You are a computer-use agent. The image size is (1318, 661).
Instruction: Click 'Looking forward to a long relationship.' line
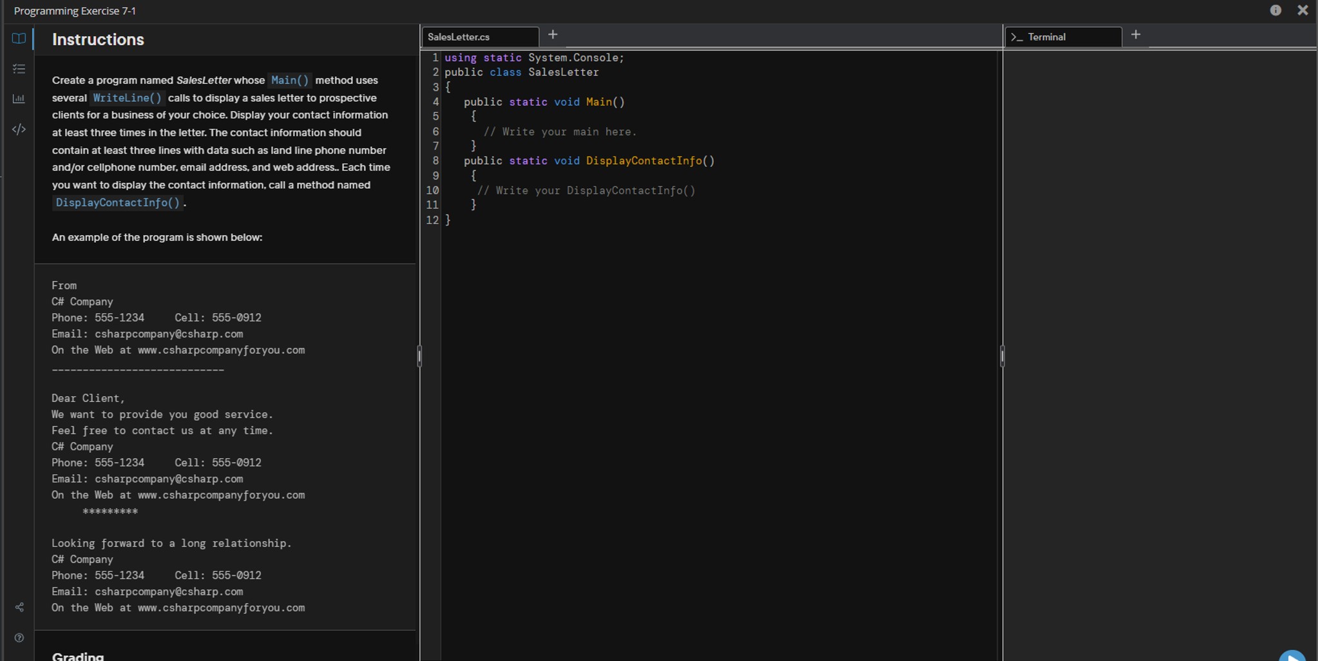171,543
